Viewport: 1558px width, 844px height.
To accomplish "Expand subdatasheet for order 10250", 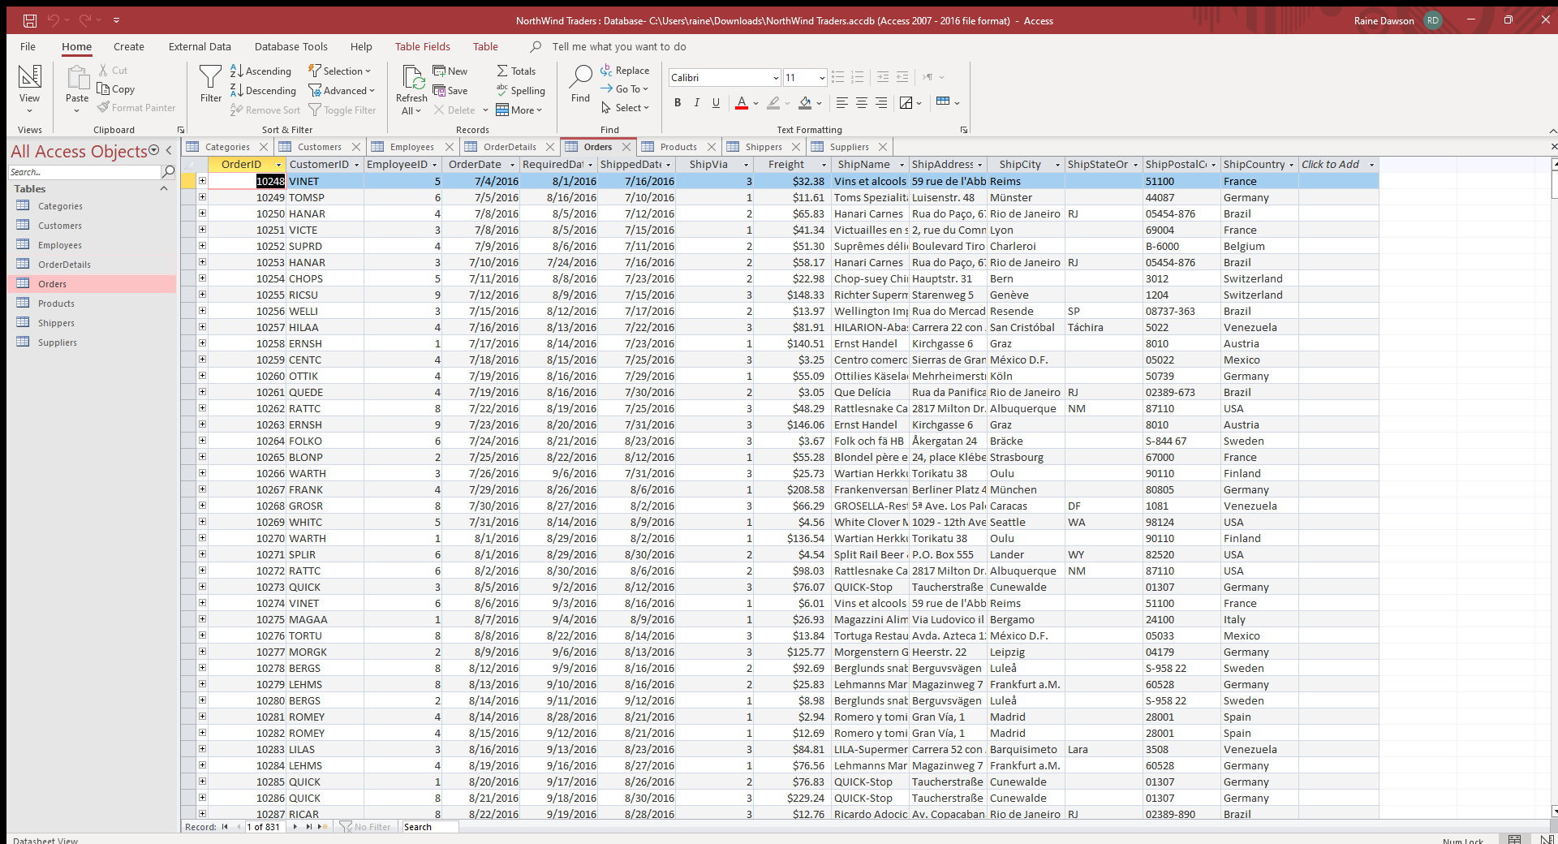I will (202, 213).
